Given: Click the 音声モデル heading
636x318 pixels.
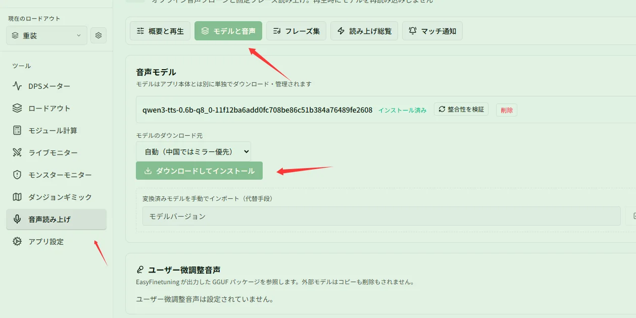Looking at the screenshot, I should point(156,72).
